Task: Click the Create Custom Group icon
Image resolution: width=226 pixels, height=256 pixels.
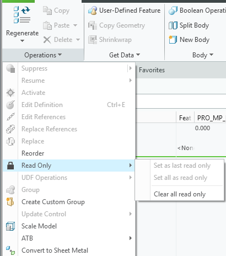Action: pyautogui.click(x=10, y=202)
